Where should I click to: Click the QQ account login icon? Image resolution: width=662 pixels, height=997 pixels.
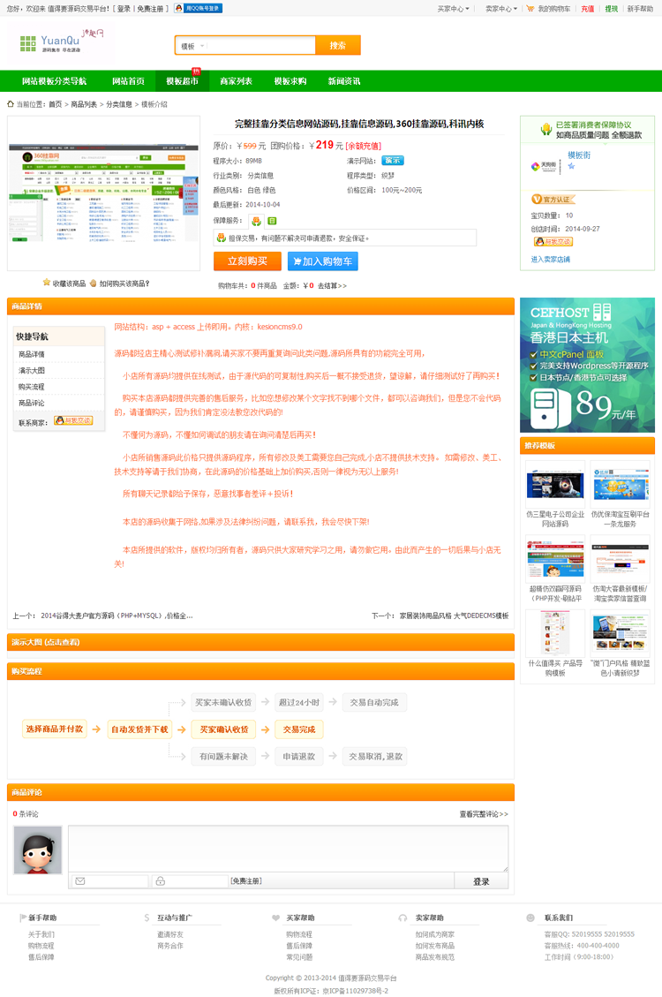[199, 8]
